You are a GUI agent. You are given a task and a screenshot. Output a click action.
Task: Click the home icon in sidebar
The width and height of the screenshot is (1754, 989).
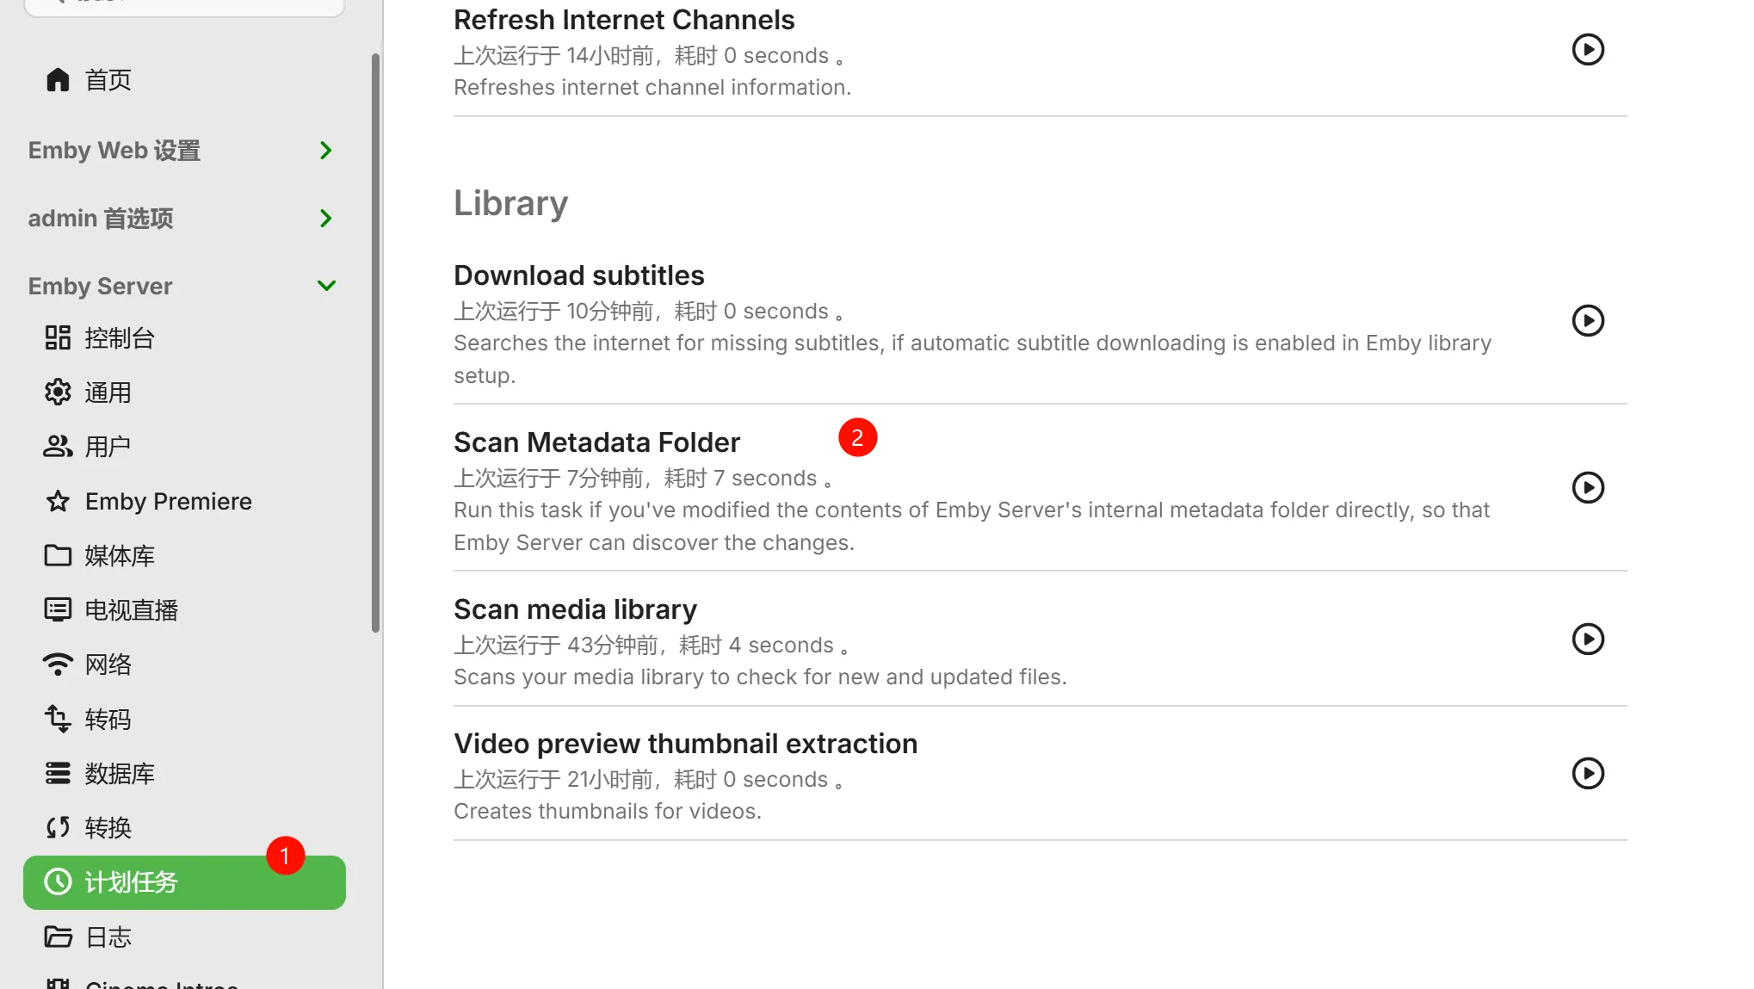58,80
